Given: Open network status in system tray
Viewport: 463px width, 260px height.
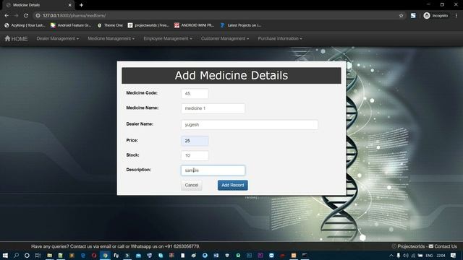Looking at the screenshot, I should click(x=413, y=256).
